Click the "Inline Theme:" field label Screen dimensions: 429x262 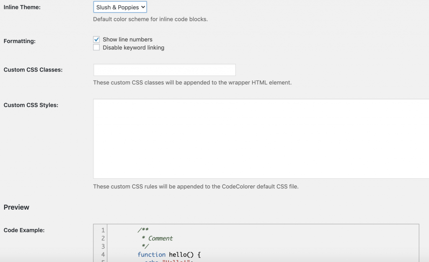(22, 8)
